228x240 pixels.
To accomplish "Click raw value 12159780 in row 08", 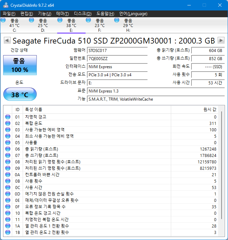I will pos(207,162).
